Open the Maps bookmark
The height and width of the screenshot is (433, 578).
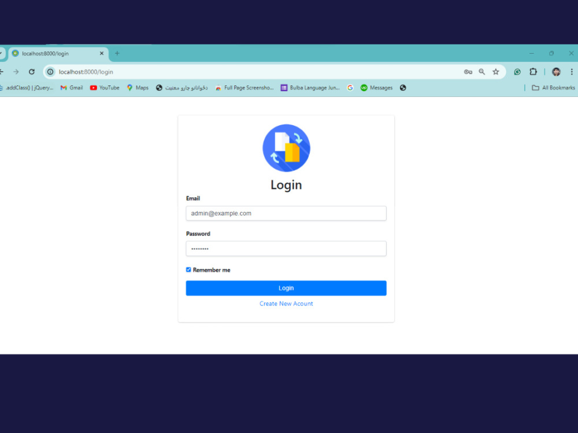click(138, 88)
